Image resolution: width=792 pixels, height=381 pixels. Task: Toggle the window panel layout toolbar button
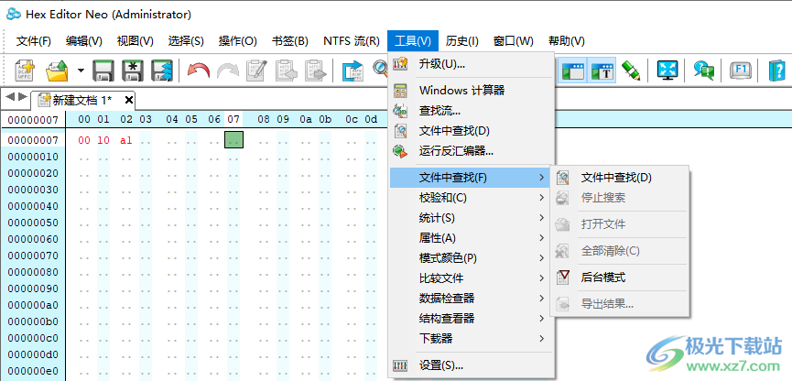[x=573, y=71]
